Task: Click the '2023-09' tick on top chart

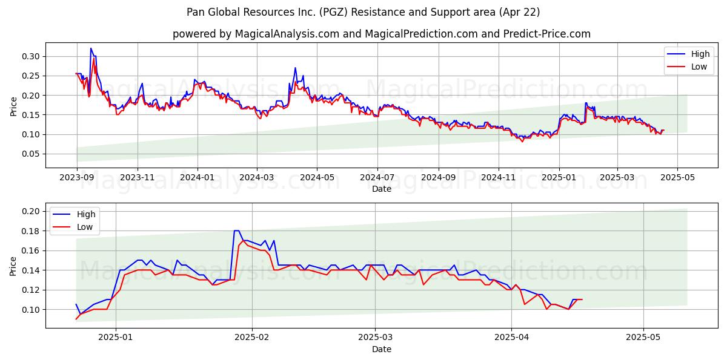Action: tap(76, 177)
